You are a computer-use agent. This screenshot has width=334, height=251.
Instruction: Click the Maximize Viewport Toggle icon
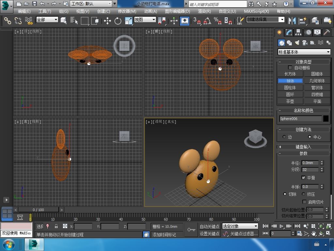(328, 233)
